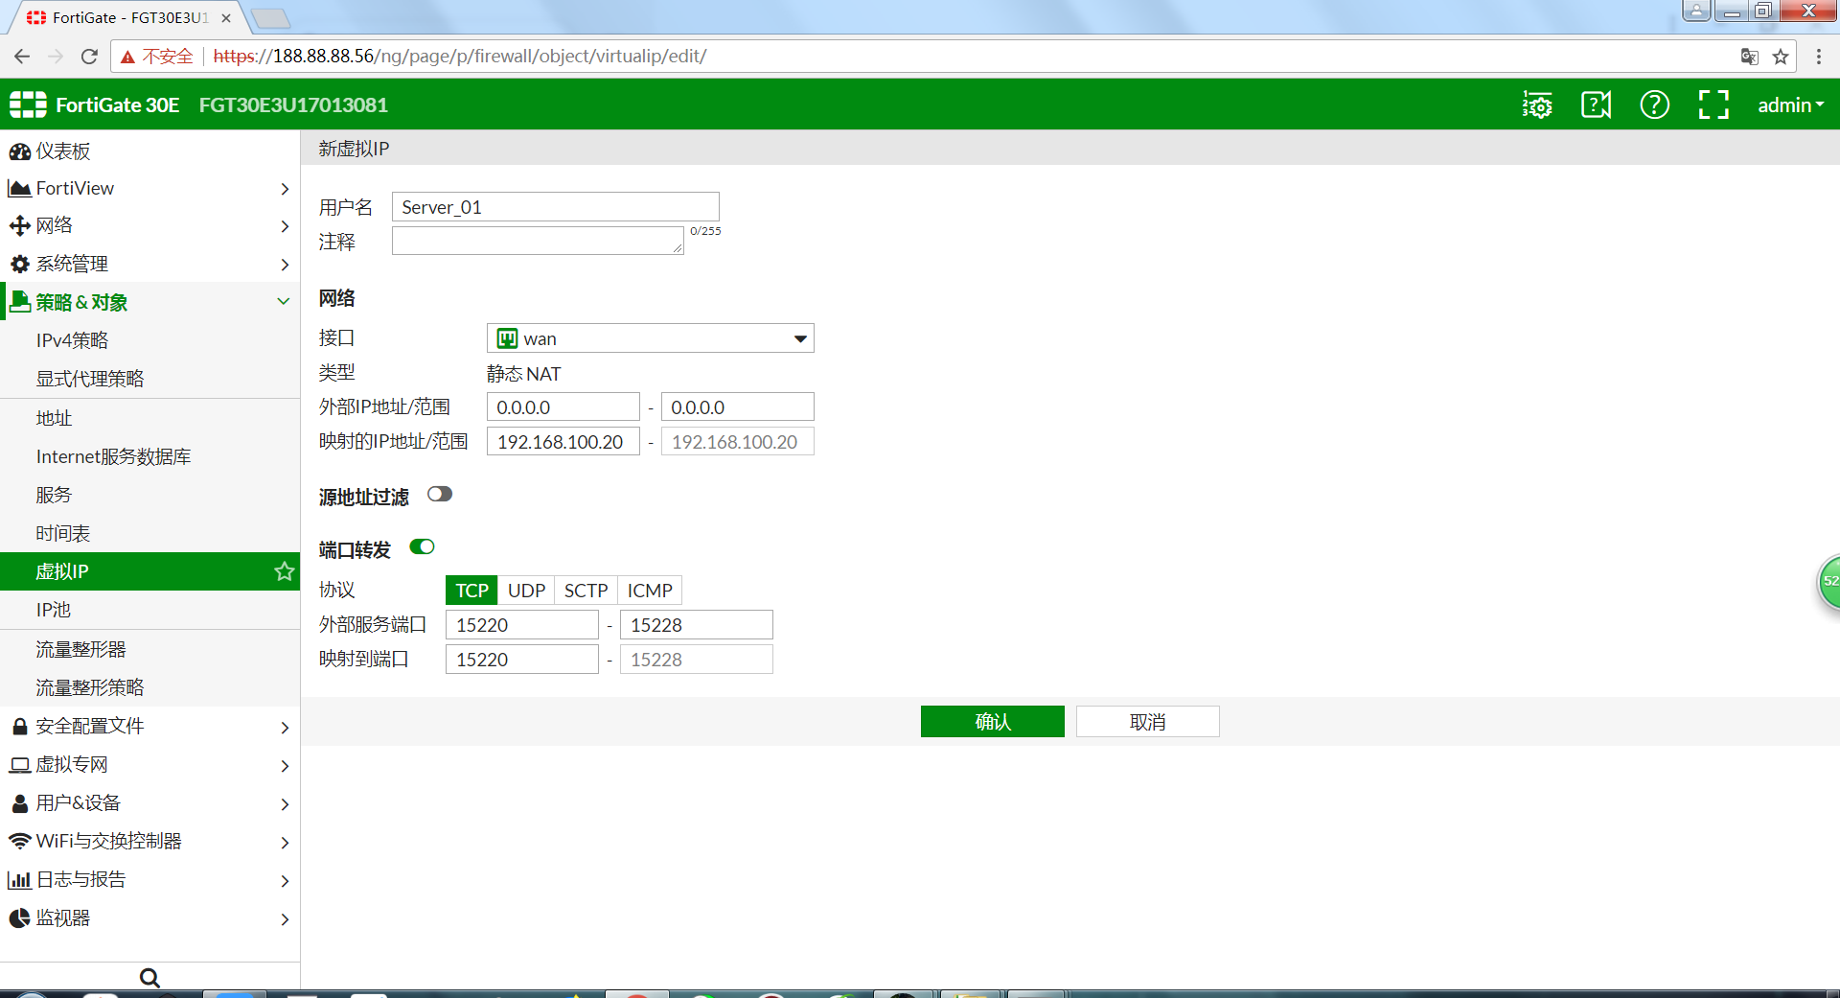Click the 映射到端口 start field 15220
1840x998 pixels.
click(x=522, y=660)
